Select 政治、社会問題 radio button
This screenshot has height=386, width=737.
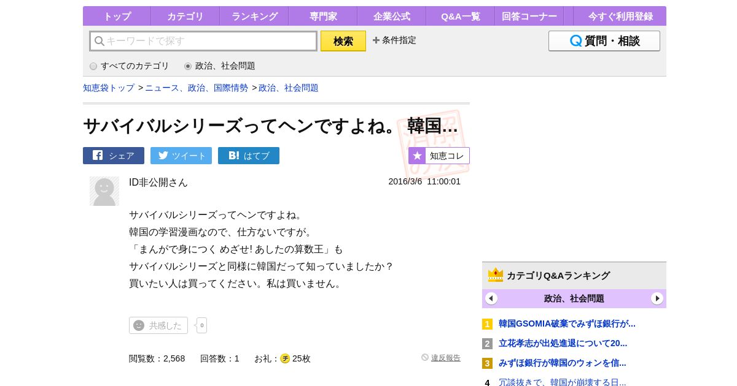click(188, 66)
